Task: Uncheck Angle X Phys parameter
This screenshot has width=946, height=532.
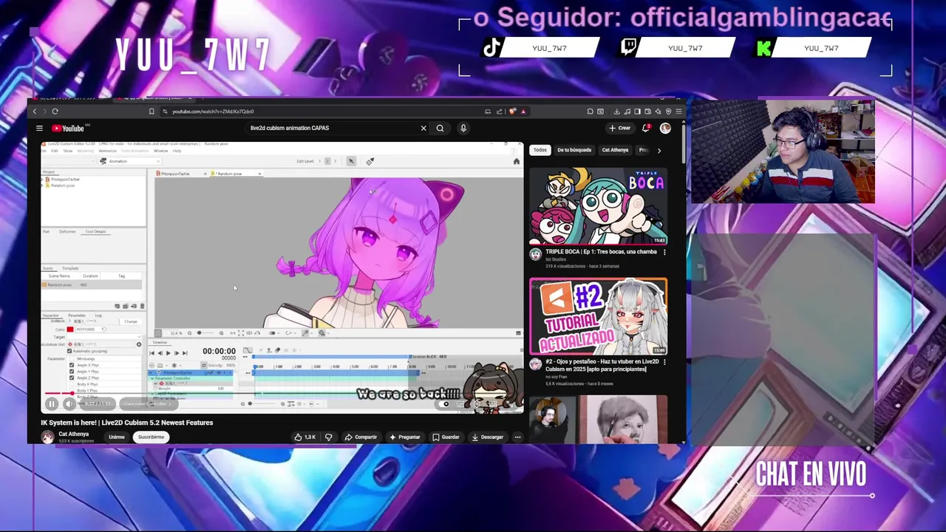Action: pos(72,365)
